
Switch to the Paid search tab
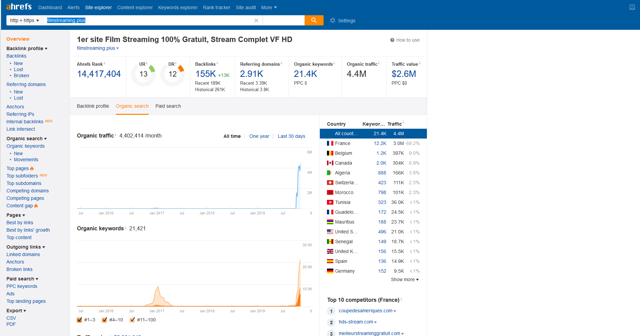(168, 106)
